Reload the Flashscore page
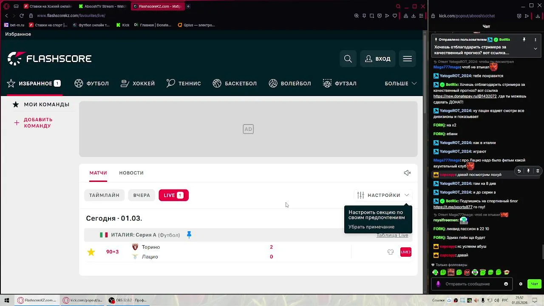The width and height of the screenshot is (544, 306). tap(22, 16)
